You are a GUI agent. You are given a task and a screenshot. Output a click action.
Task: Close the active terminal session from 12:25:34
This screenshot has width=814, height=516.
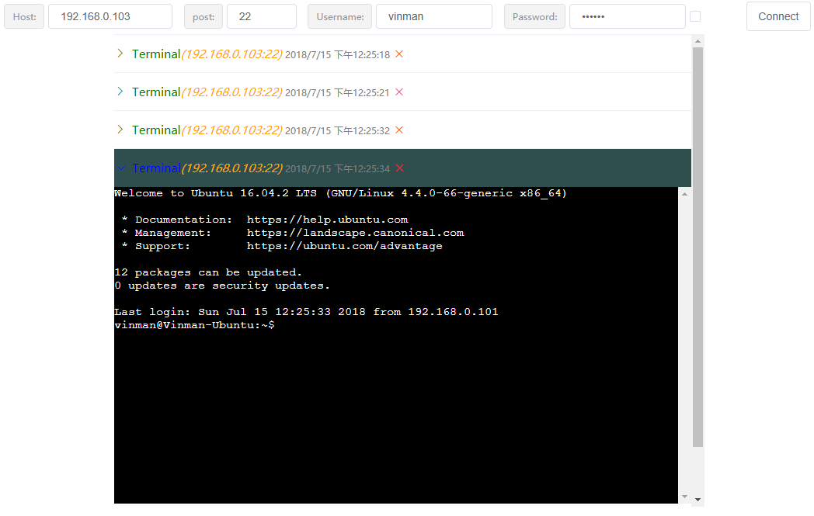click(399, 168)
